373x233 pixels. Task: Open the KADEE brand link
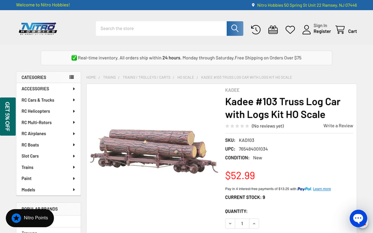point(232,90)
